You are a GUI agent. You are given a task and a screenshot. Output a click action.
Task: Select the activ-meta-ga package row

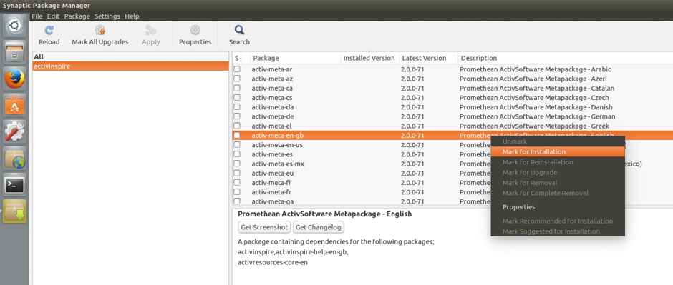(x=452, y=201)
